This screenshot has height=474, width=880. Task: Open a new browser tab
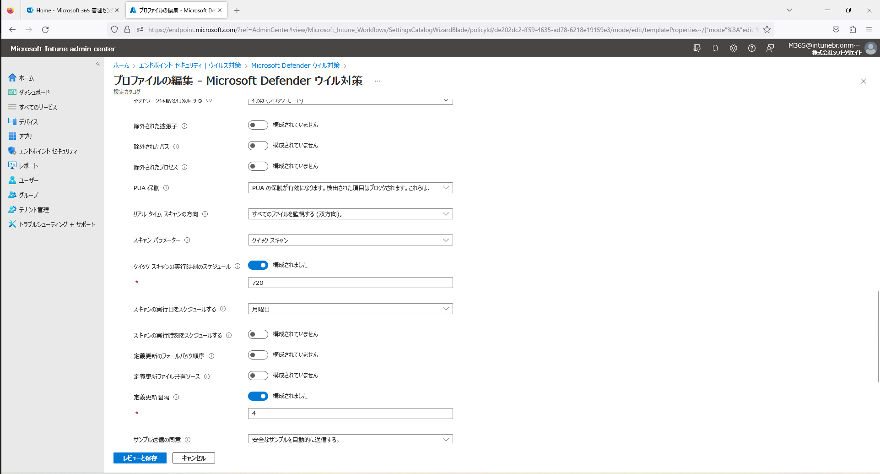coord(237,10)
